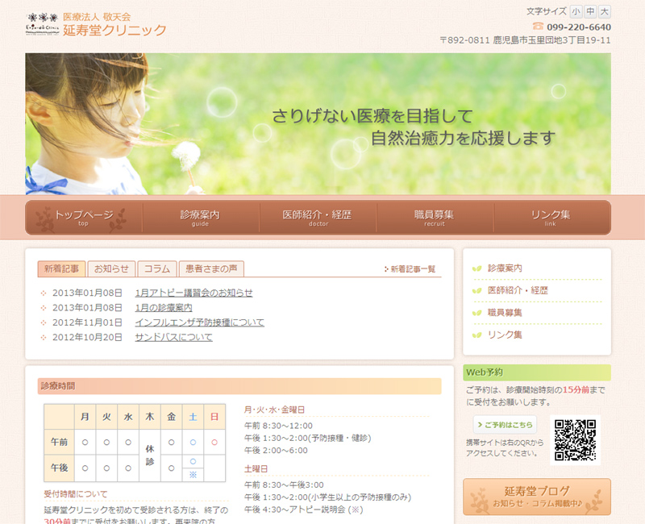Click the ご予約はこちら reservation button
Screen dimensions: 645x524
pos(506,425)
